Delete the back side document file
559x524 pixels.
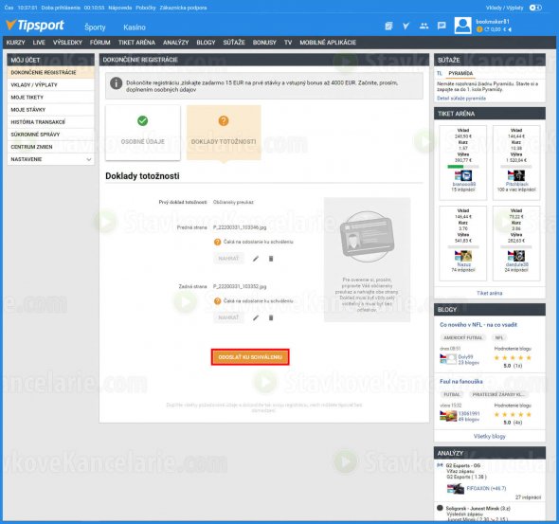[x=271, y=317]
